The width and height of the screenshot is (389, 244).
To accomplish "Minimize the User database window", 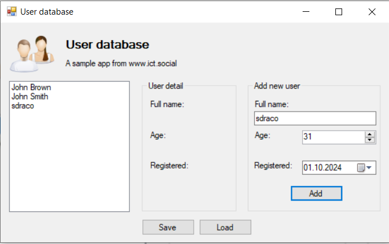I will (306, 11).
